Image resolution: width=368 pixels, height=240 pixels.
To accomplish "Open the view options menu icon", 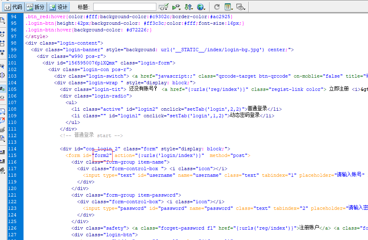I will (x=229, y=7).
